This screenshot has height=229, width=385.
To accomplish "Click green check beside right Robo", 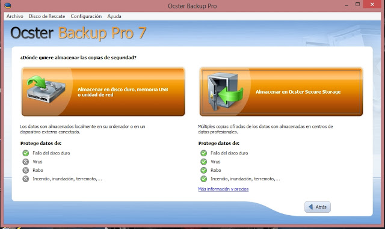I will [203, 170].
